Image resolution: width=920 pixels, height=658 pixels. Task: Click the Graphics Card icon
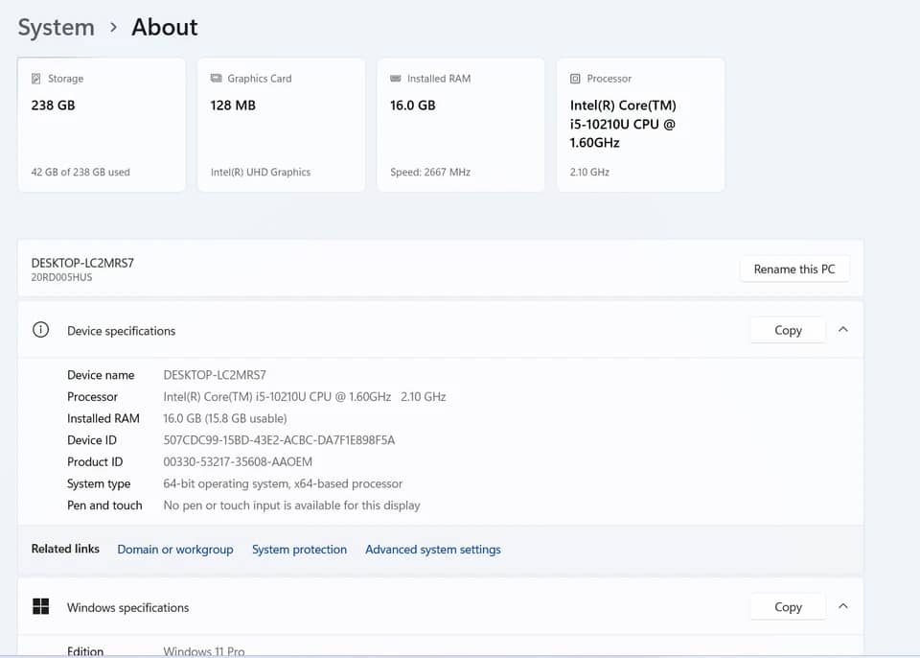(216, 78)
